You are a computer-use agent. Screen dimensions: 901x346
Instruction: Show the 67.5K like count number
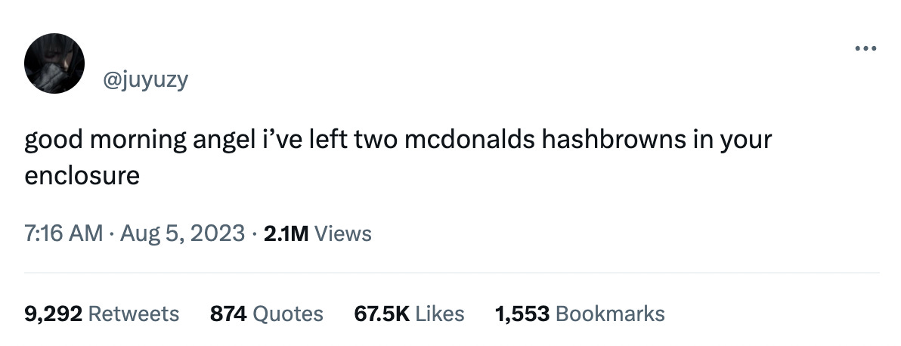click(x=382, y=314)
